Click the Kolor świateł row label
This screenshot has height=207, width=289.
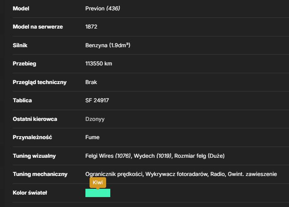tap(30, 193)
